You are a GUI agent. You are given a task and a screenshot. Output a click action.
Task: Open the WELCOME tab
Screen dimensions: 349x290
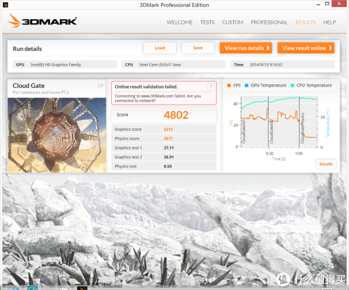click(x=180, y=22)
